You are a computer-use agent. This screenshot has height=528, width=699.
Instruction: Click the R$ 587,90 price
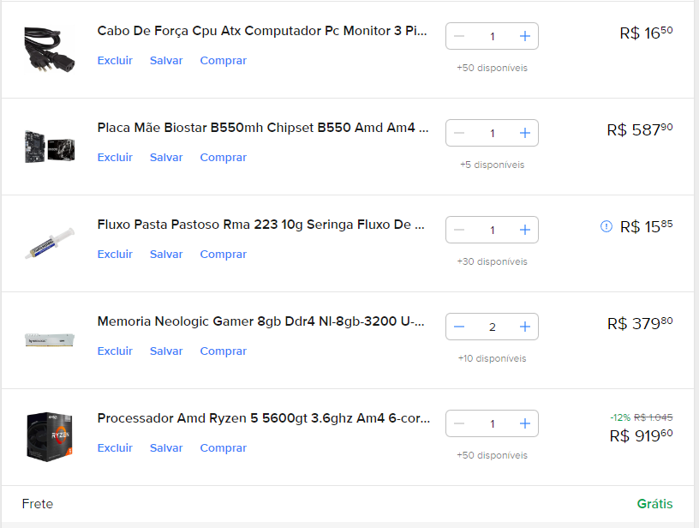coord(640,129)
